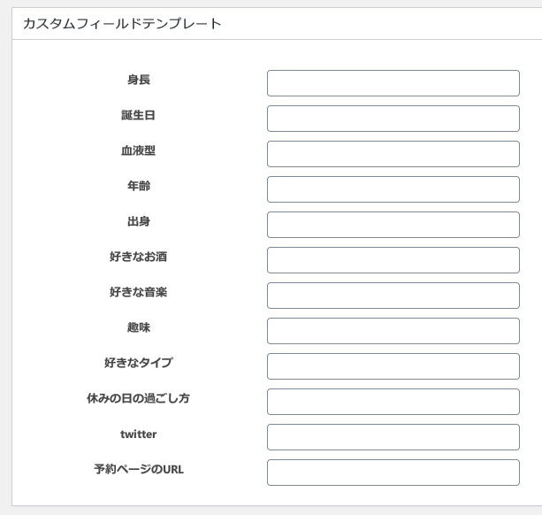The height and width of the screenshot is (515, 542).
Task: Click the 好きな音楽 label text
Action: tap(139, 292)
